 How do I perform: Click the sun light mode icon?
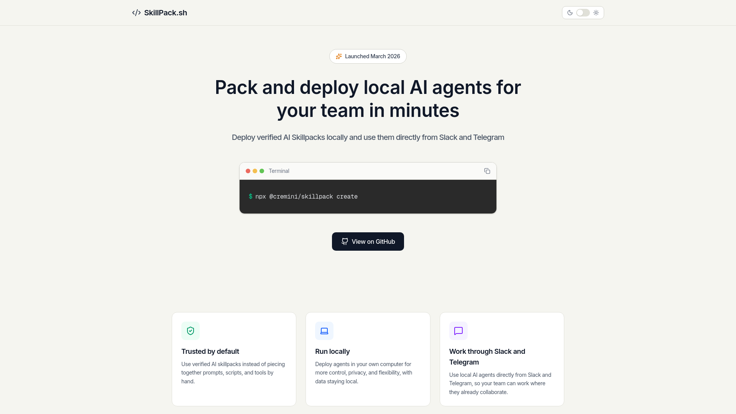point(596,13)
